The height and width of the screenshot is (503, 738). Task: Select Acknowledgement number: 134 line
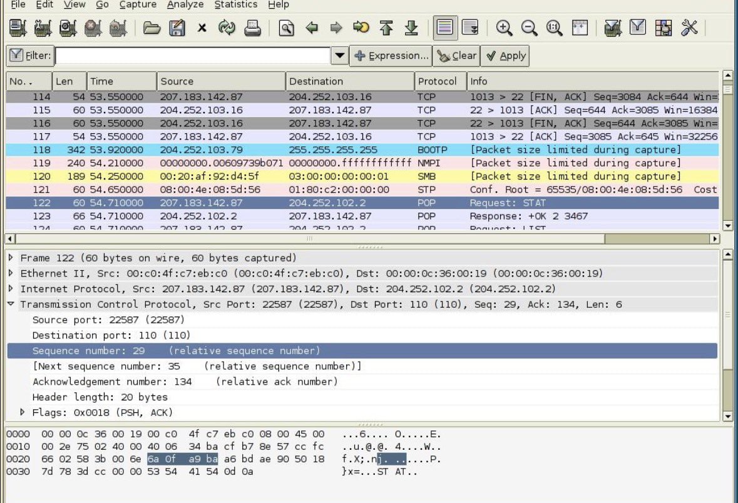point(362,382)
